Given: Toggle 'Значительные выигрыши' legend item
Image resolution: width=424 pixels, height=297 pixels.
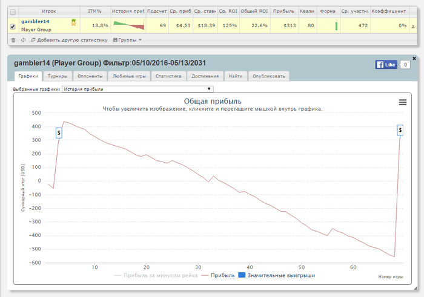Looking at the screenshot, I should tap(277, 275).
